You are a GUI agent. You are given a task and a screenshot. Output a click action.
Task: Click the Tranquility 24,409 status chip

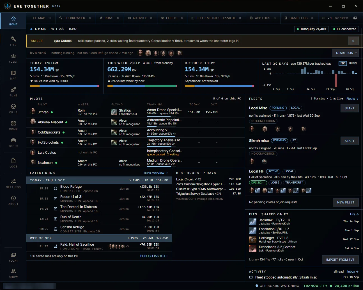311,29
